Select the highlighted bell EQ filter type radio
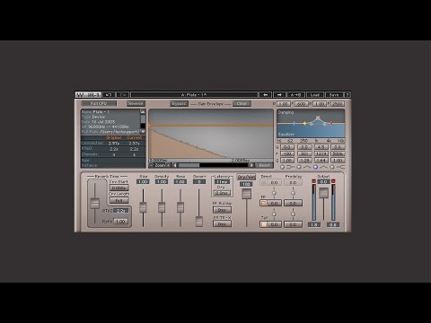Screen dimensions: 431x323 pyautogui.click(x=315, y=167)
